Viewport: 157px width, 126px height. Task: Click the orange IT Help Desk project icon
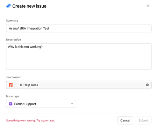click(11, 85)
